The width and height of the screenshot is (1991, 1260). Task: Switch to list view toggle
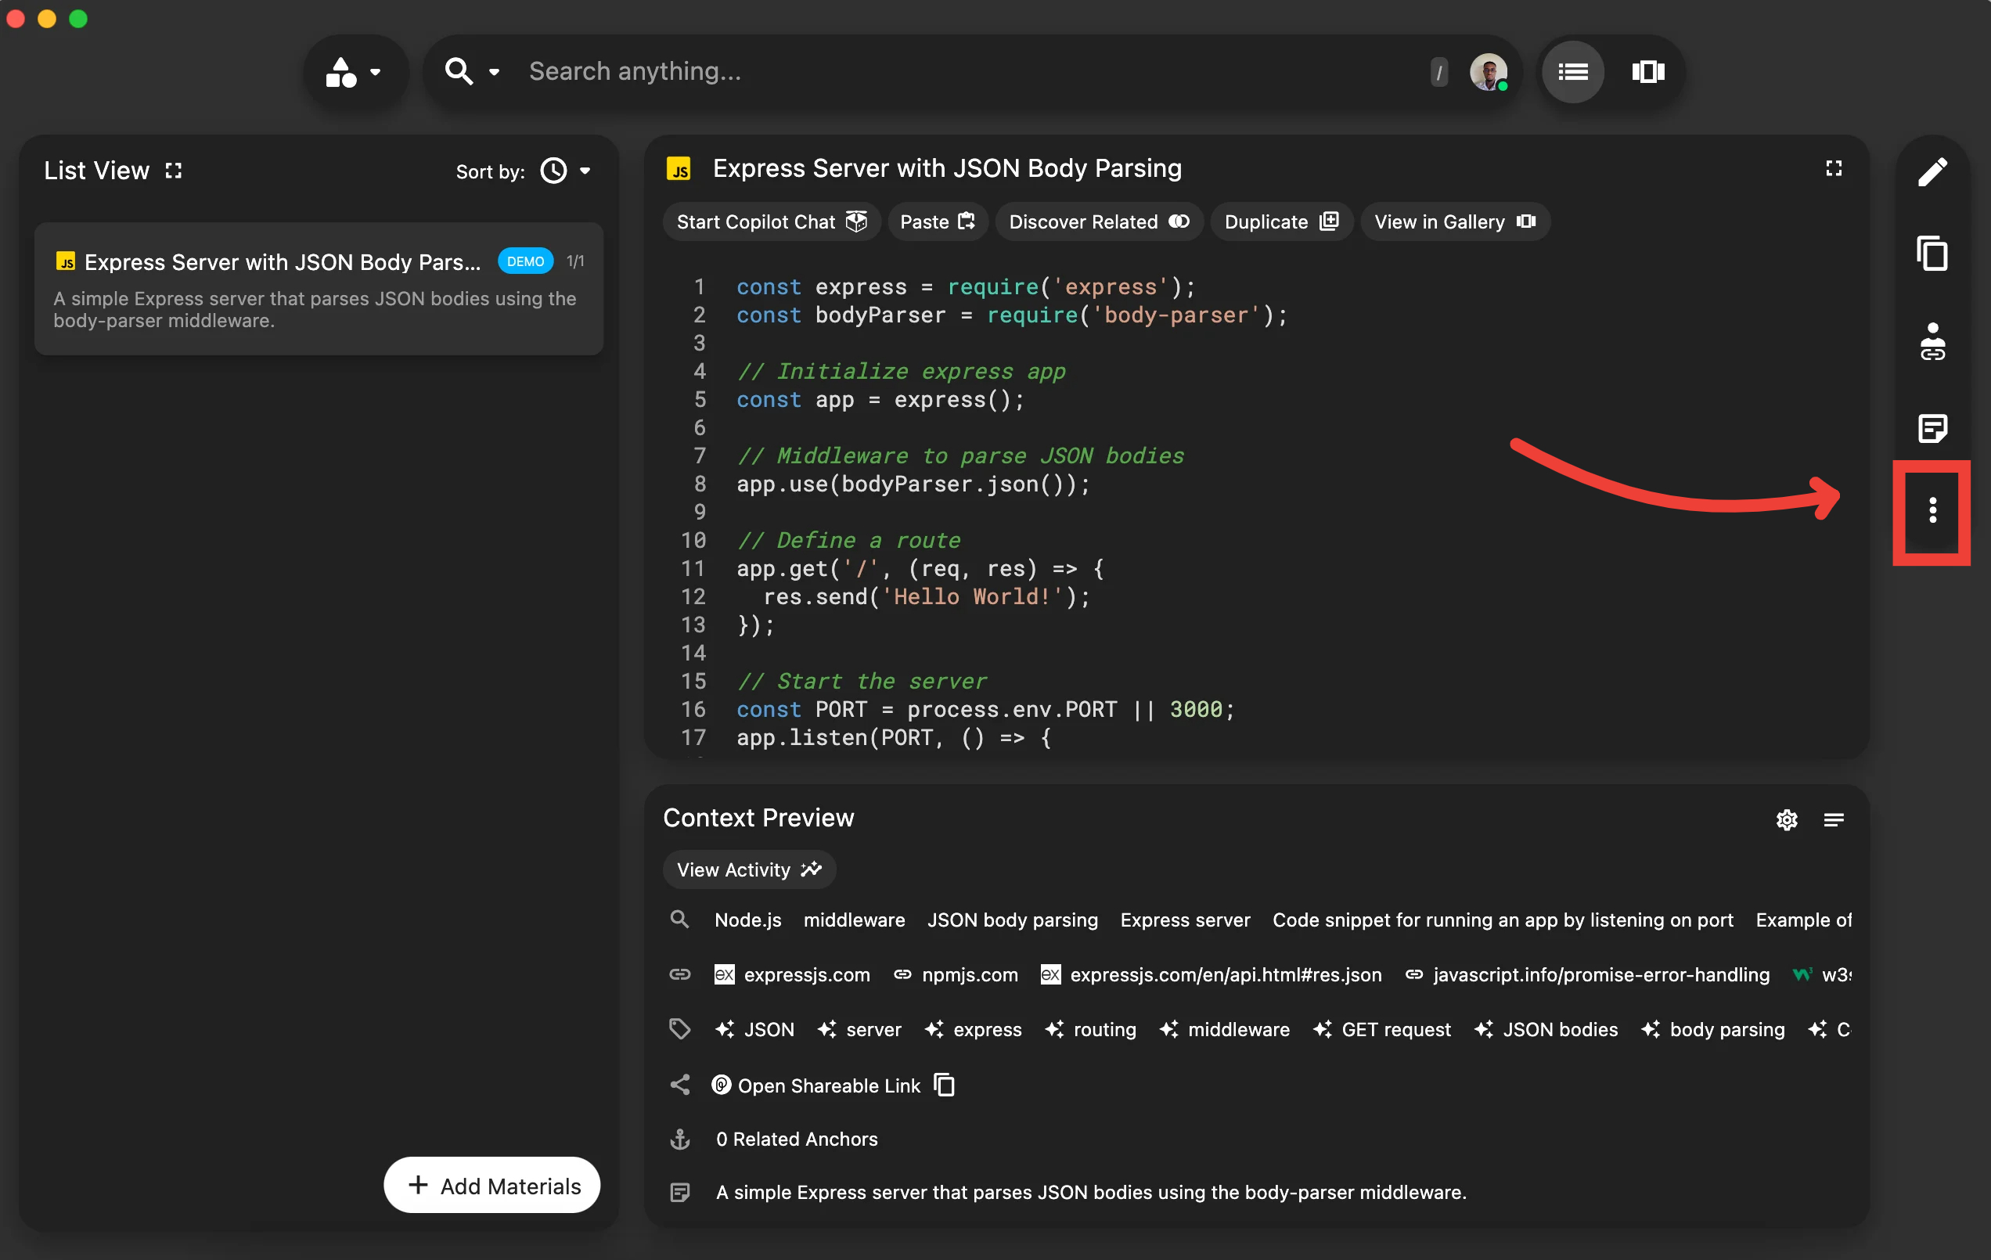tap(1572, 72)
